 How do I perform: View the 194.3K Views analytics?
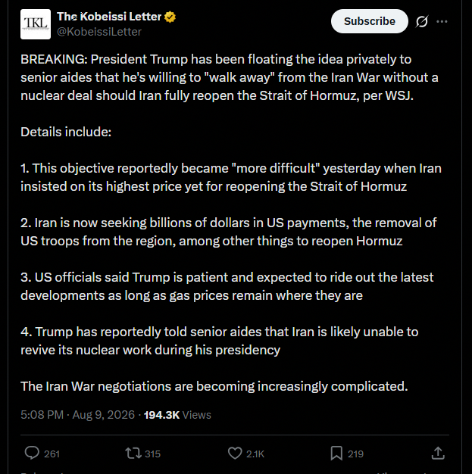[177, 415]
